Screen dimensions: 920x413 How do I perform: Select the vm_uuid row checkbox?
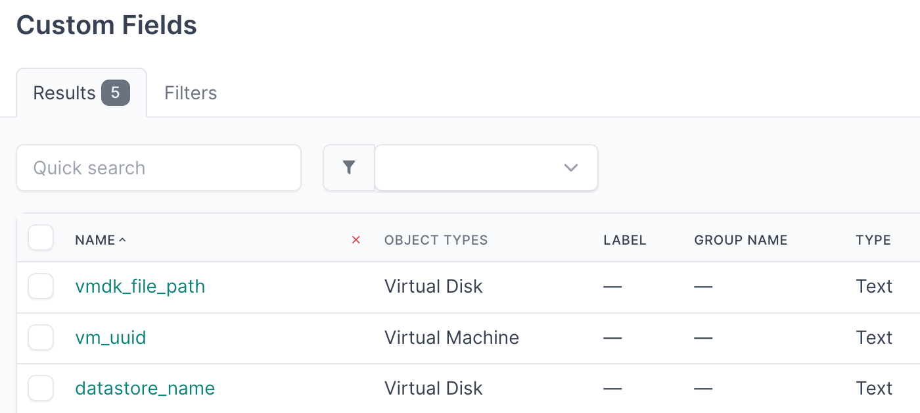point(41,337)
